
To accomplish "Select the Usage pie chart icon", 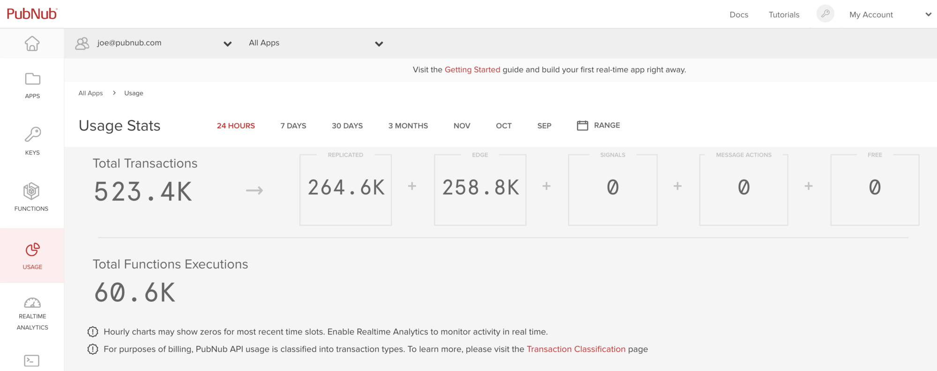I will click(32, 250).
